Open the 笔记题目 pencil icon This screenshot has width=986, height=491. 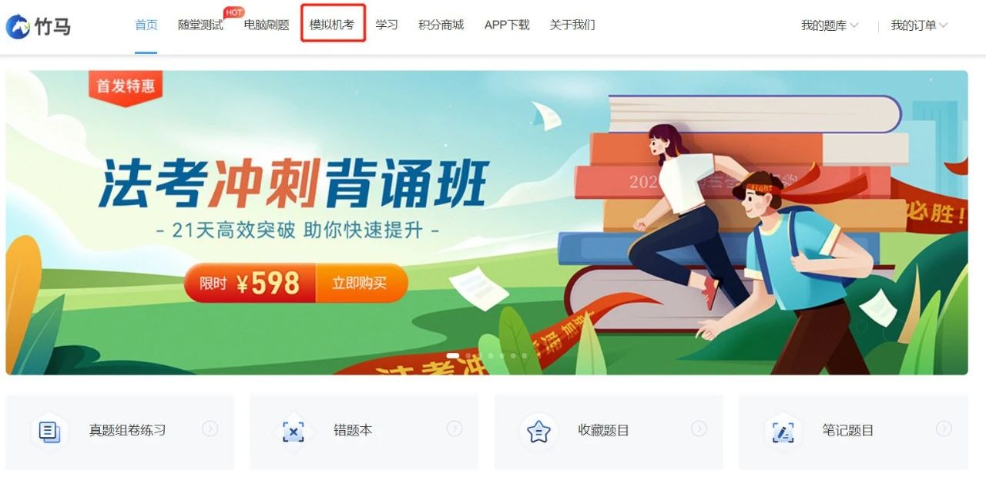[x=783, y=431]
